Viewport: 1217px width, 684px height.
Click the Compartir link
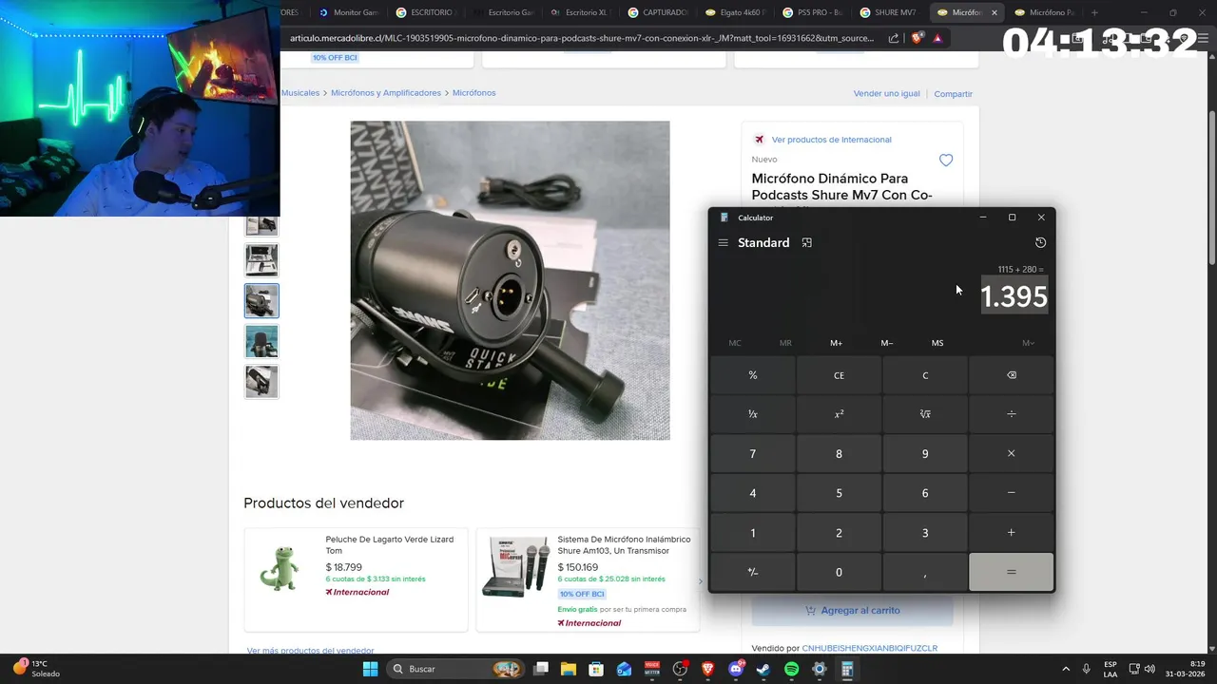coord(953,94)
